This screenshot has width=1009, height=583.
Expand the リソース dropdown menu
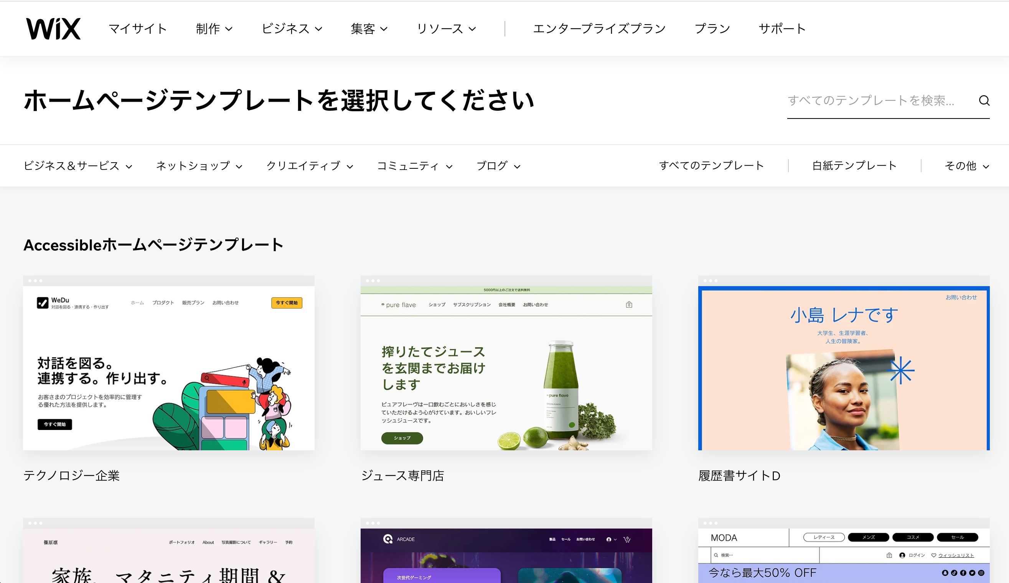coord(446,29)
